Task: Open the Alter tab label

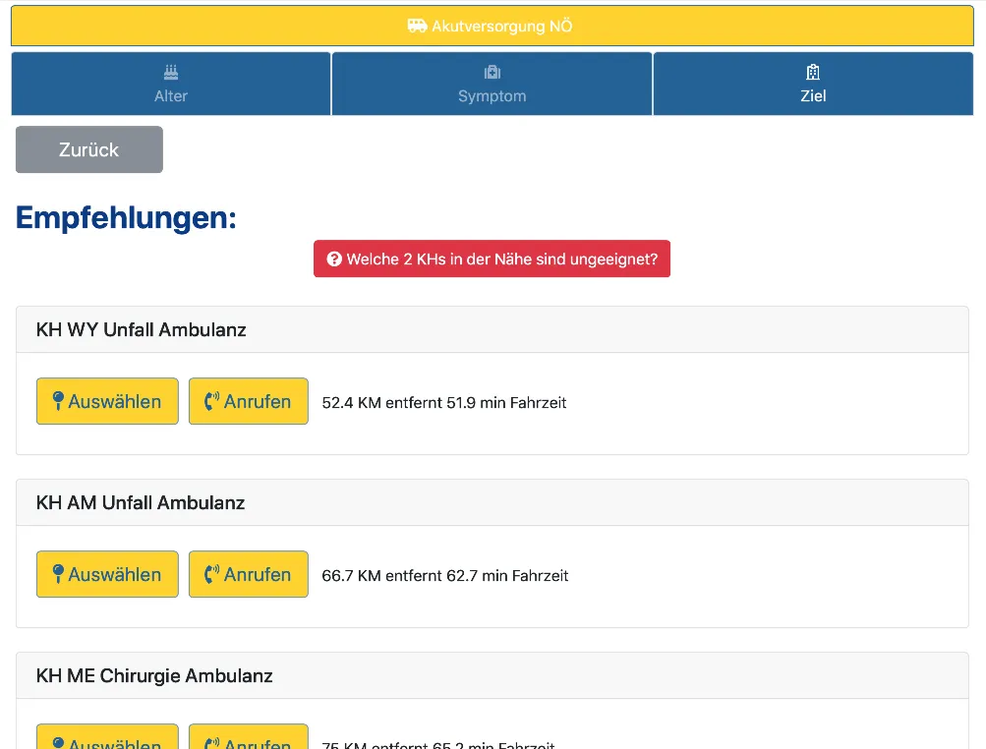Action: 171,96
